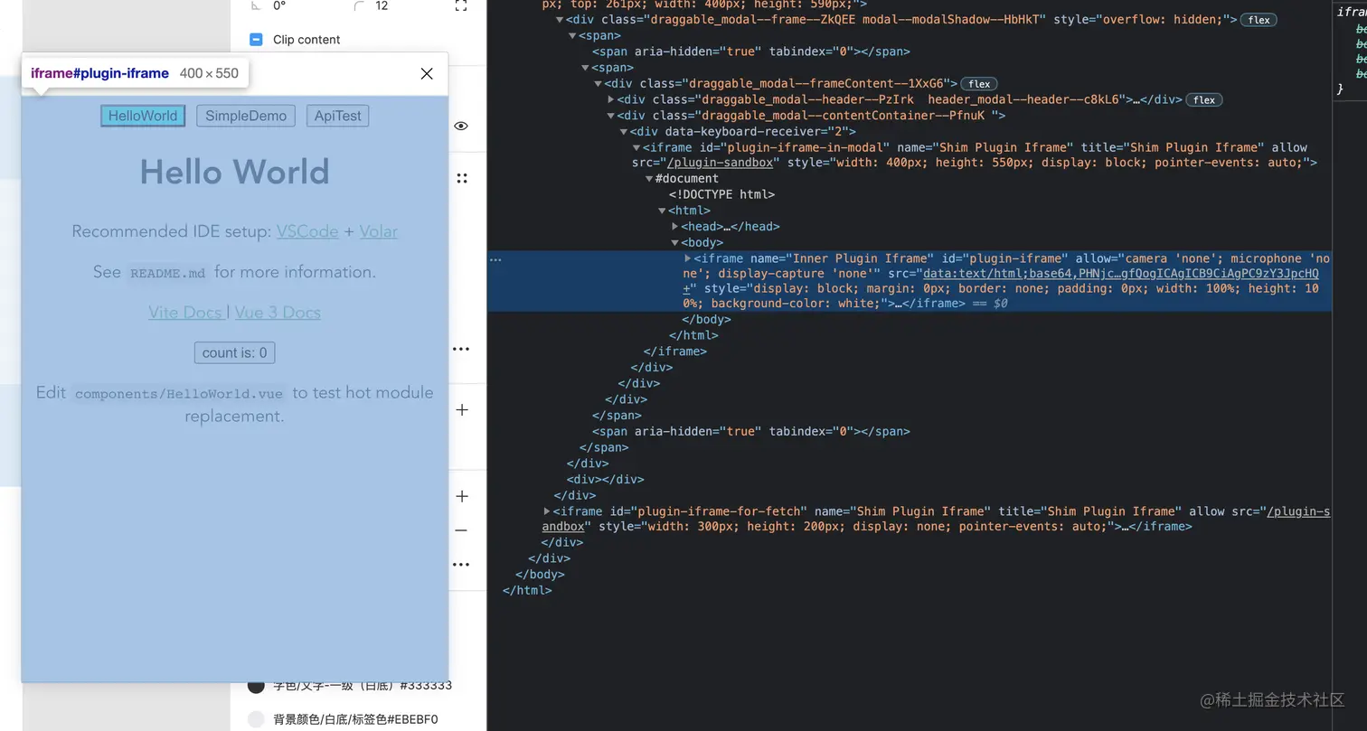1367x731 pixels.
Task: Select the closing </body> tag line
Action: [x=706, y=319]
